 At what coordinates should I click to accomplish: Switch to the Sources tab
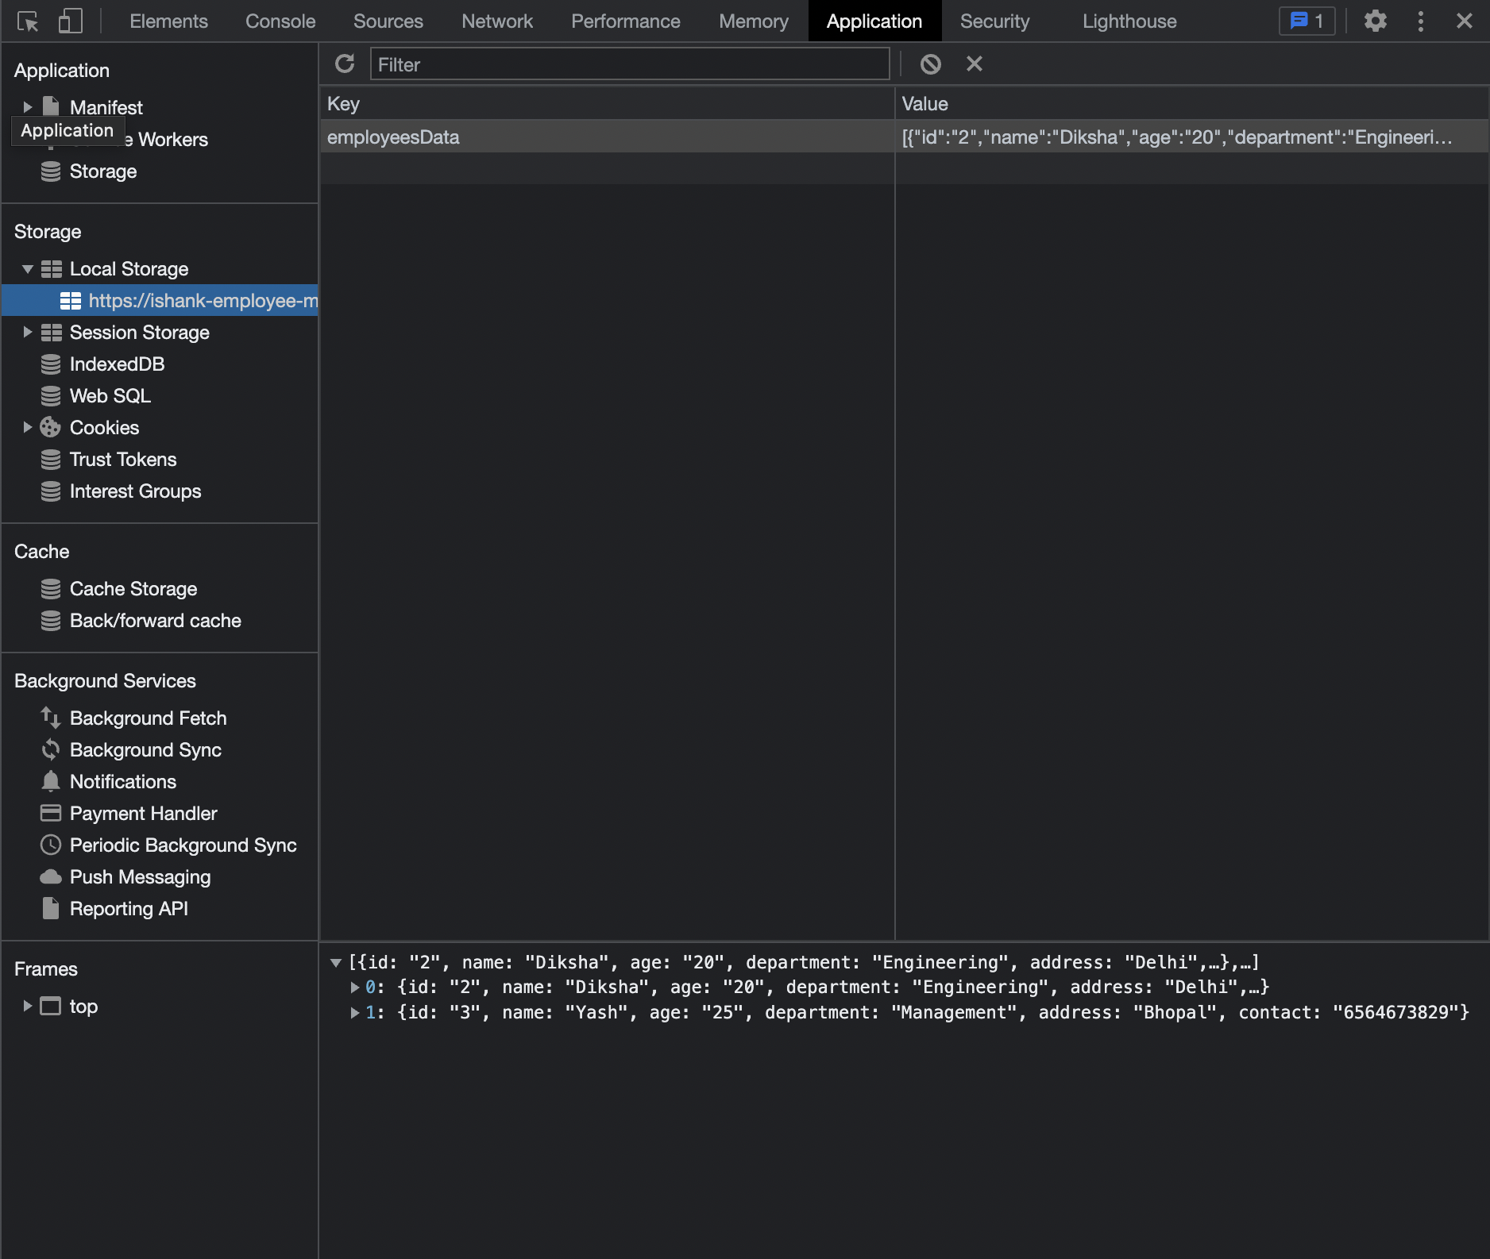coord(388,21)
